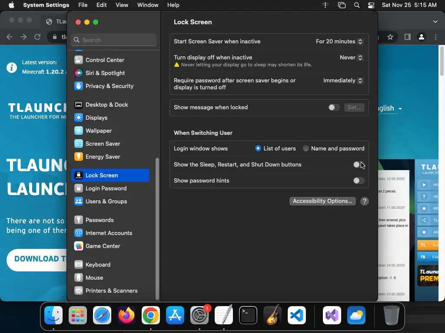Viewport: 445px width, 333px height.
Task: Click the disabled Set… message button
Action: click(354, 108)
